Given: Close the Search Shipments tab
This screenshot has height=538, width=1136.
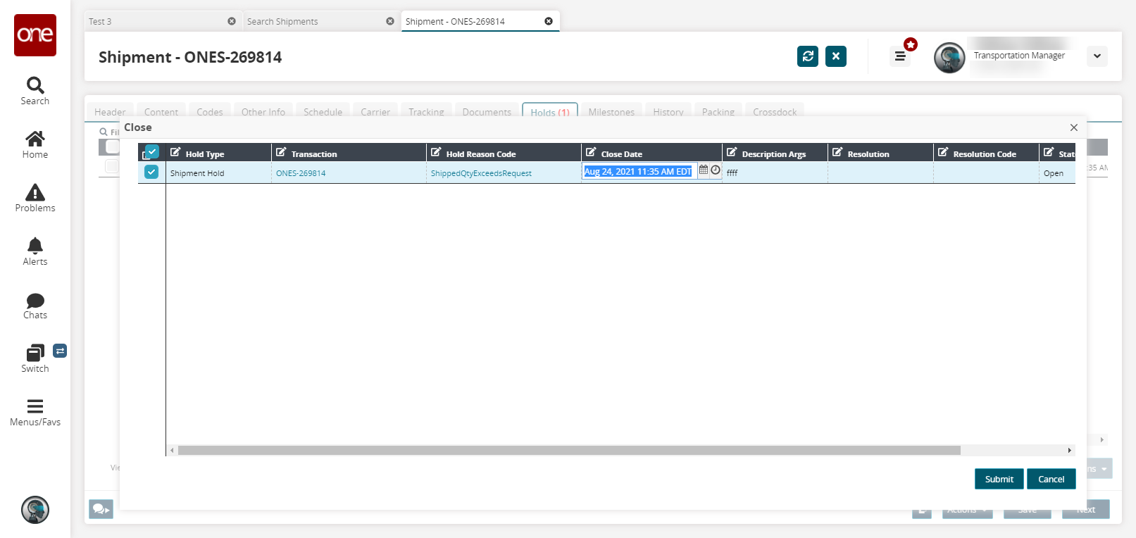Looking at the screenshot, I should pos(390,21).
